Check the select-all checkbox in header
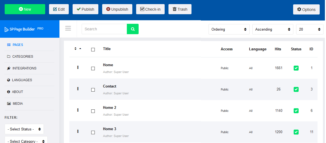 pyautogui.click(x=93, y=49)
